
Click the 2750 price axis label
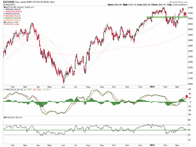tap(190, 8)
